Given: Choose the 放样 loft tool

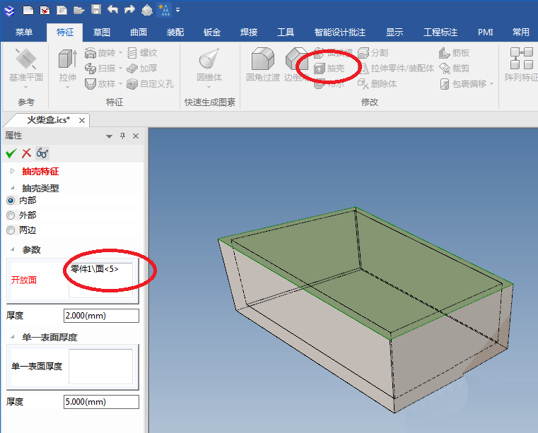Looking at the screenshot, I should (100, 83).
